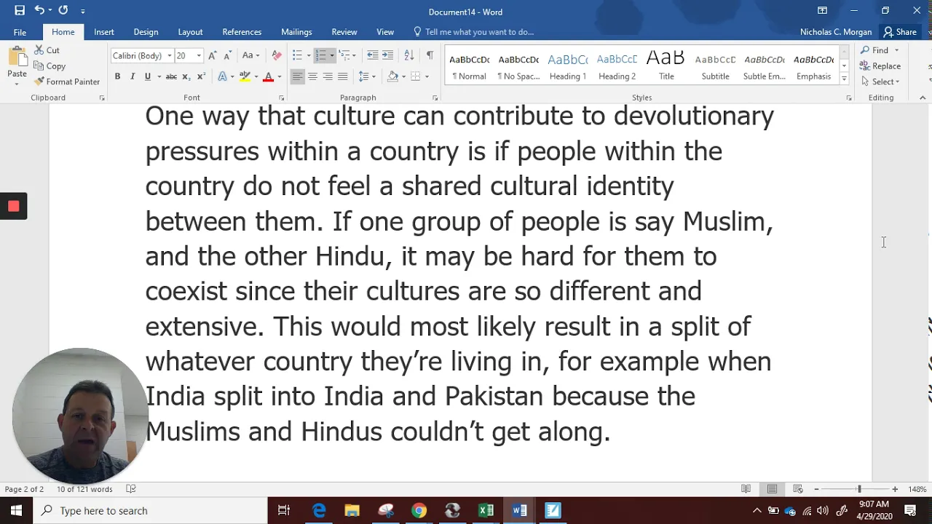Clear all formatting with eraser icon

277,56
